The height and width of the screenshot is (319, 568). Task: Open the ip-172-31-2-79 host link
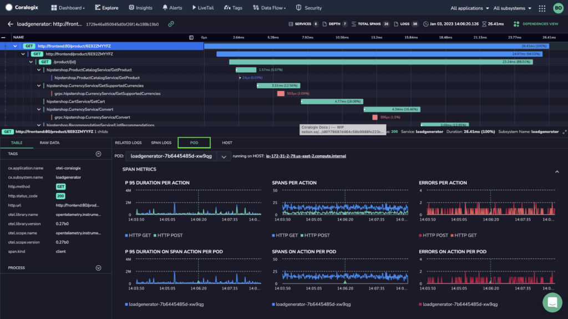point(306,156)
